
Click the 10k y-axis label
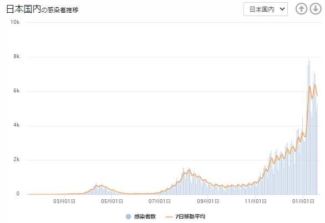click(15, 22)
